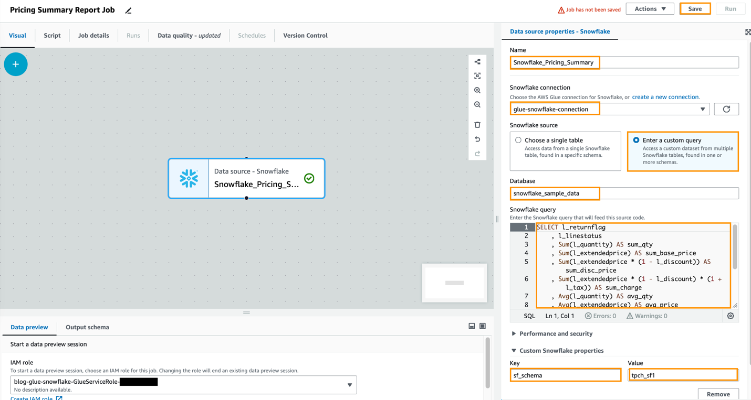Open SQL editor settings gear

pos(731,316)
